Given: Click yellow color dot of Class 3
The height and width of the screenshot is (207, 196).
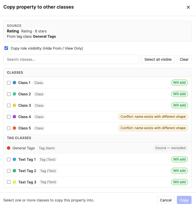Looking at the screenshot, I should (14, 105).
